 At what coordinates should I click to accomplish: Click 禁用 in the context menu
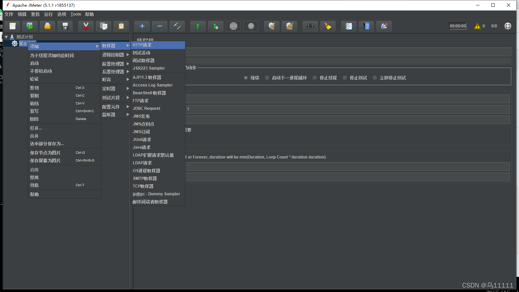point(65,177)
